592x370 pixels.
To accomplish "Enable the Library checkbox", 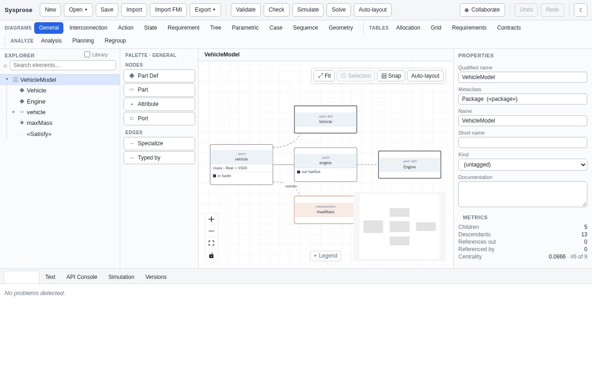I will click(x=87, y=55).
